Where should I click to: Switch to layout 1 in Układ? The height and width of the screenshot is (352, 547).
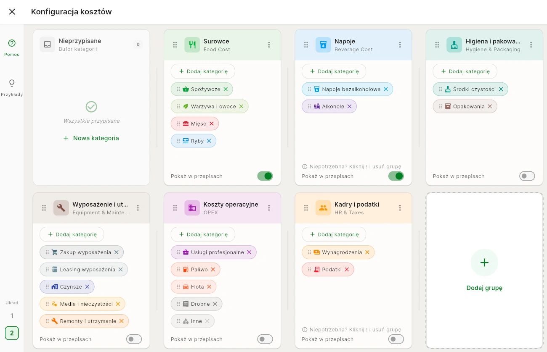point(12,316)
